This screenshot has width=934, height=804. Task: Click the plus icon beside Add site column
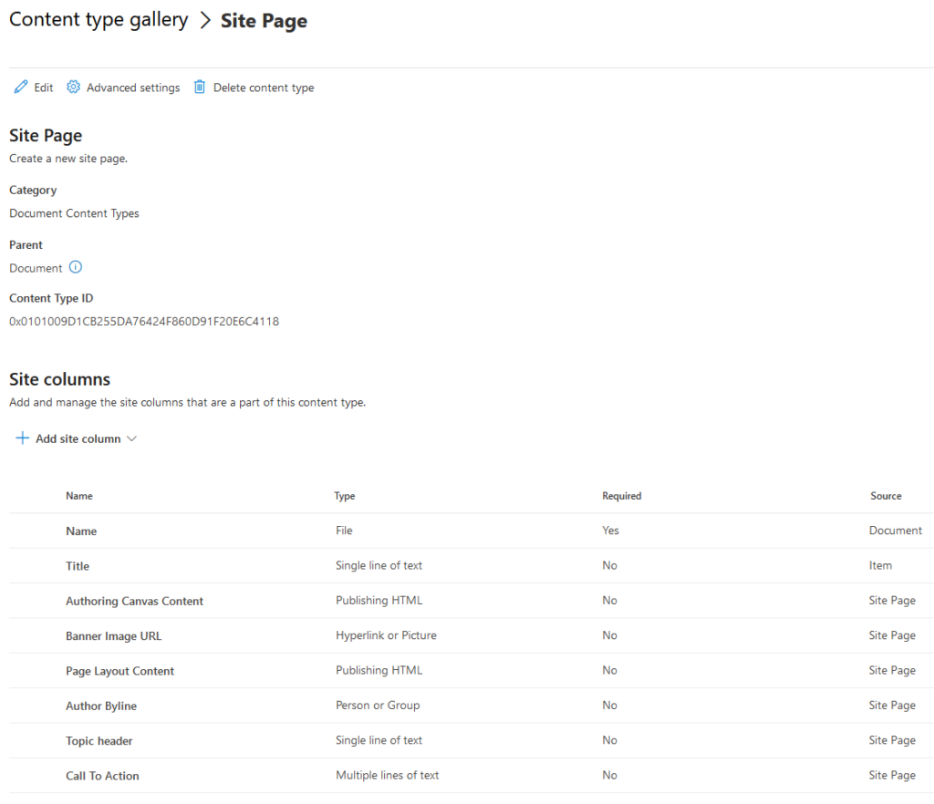click(23, 438)
